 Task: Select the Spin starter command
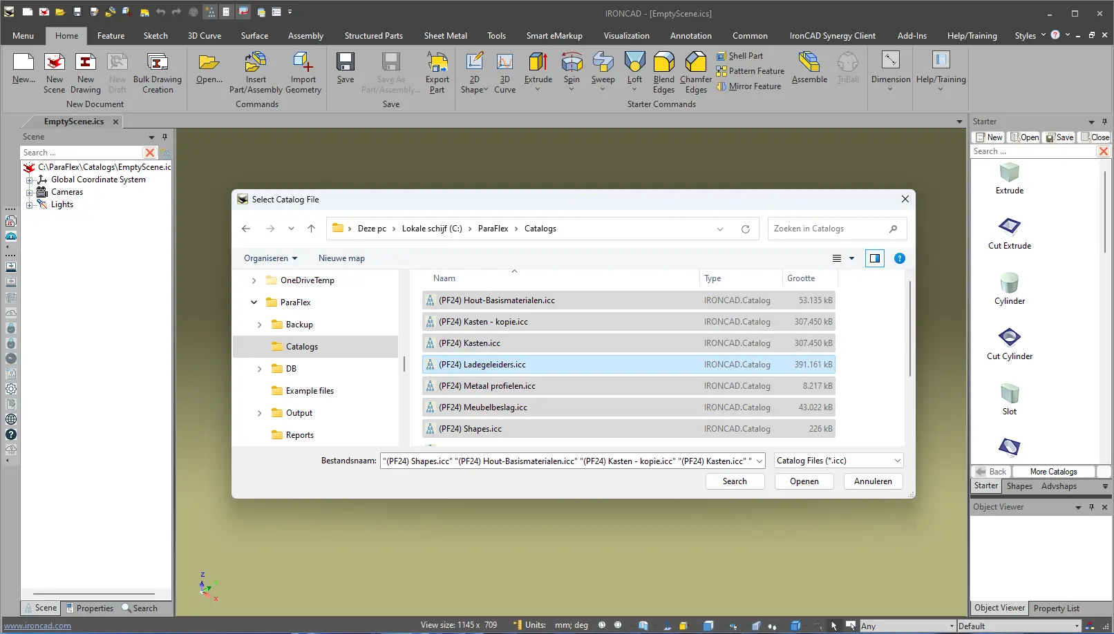[x=572, y=64]
